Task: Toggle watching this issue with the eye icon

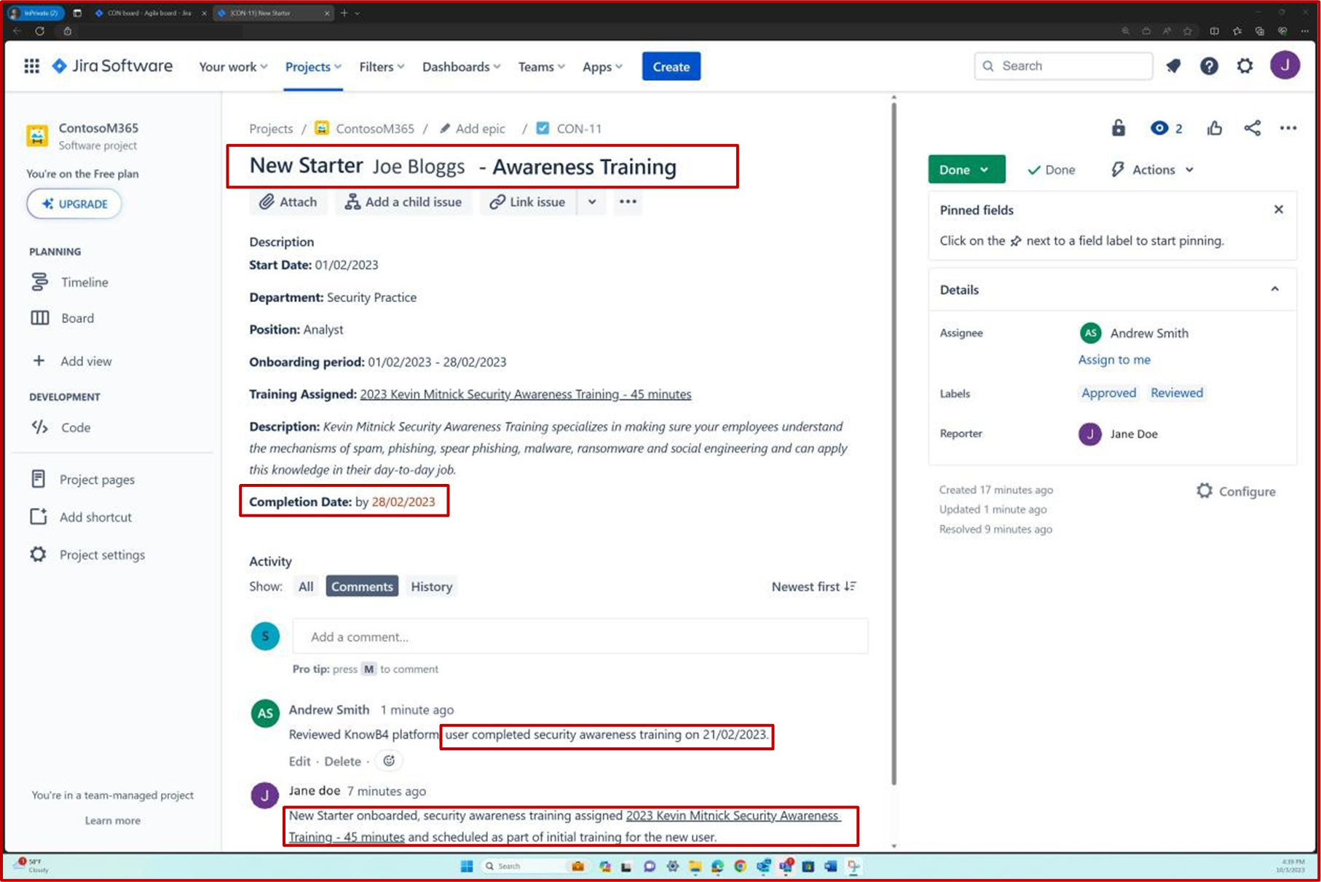Action: coord(1159,128)
